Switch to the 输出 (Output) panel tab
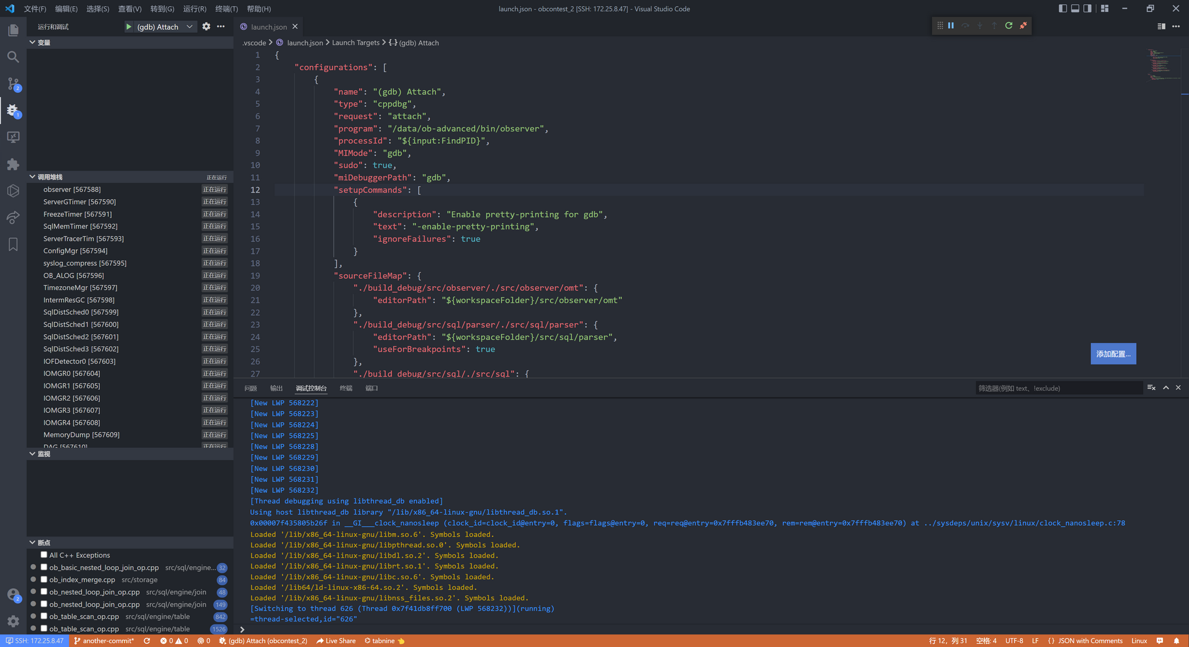This screenshot has height=647, width=1189. (x=276, y=388)
